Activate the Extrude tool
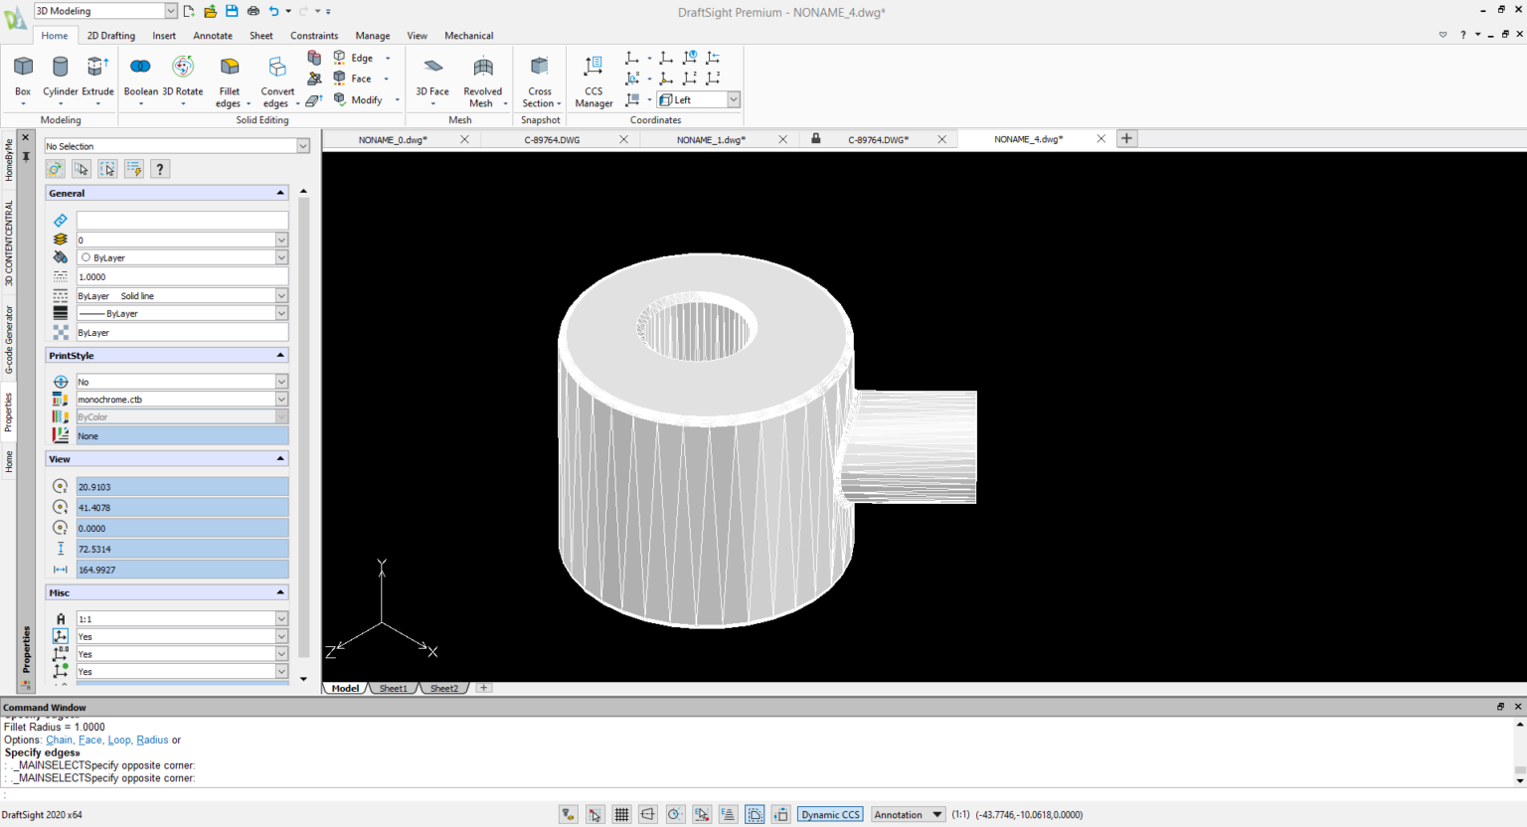Image resolution: width=1527 pixels, height=827 pixels. point(97,68)
